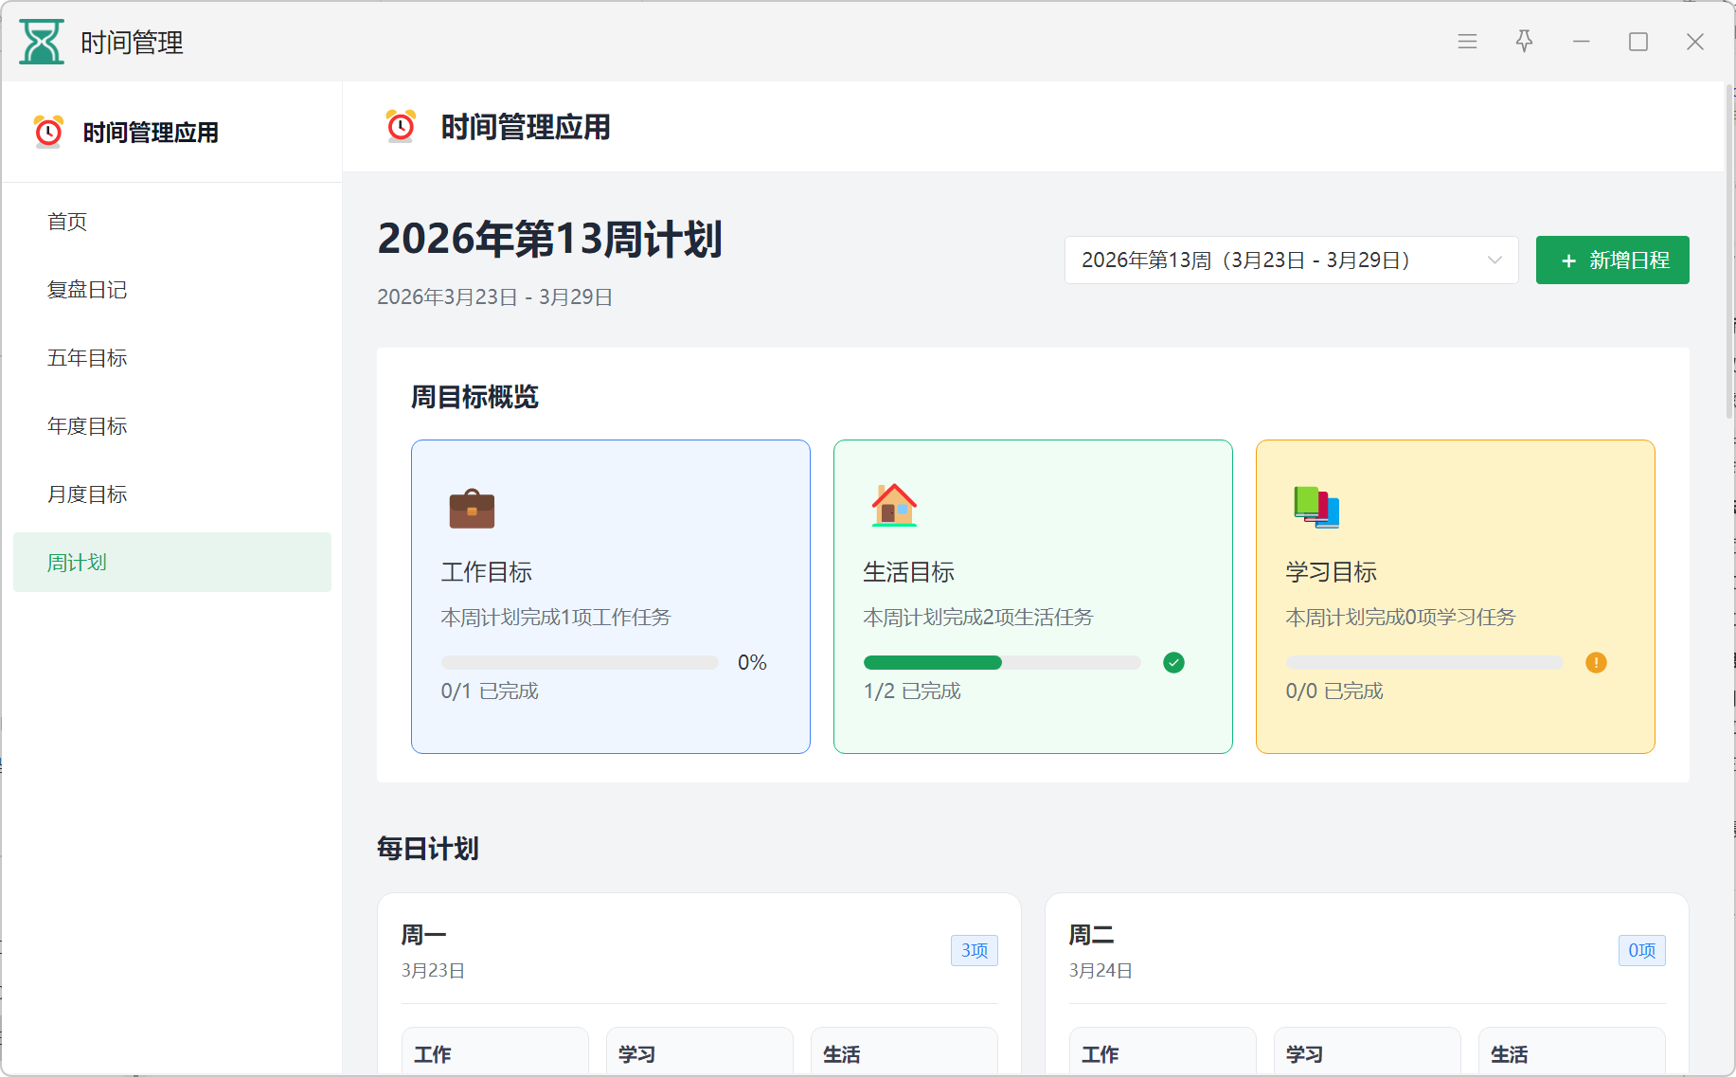Viewport: 1736px width, 1077px height.
Task: Open the hamburger menu in title bar
Action: [1467, 42]
